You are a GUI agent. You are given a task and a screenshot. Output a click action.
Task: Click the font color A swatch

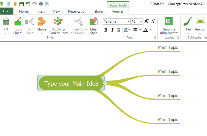[146, 30]
